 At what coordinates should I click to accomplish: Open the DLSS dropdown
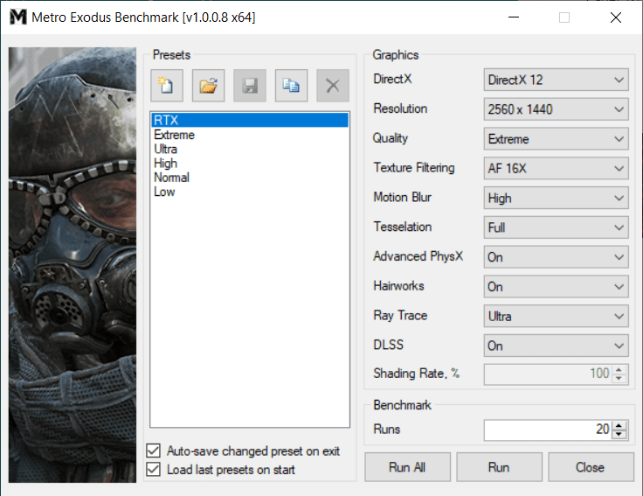[x=556, y=346]
